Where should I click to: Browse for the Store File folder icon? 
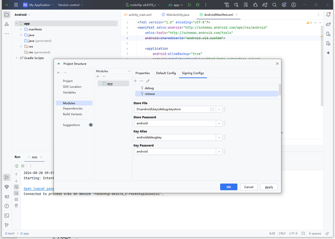[212, 109]
